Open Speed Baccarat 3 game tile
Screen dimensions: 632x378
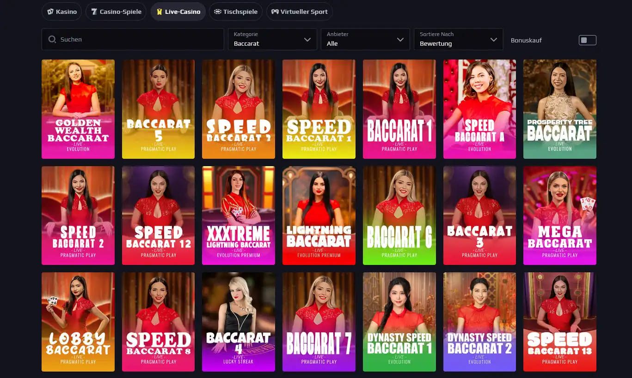click(x=239, y=109)
